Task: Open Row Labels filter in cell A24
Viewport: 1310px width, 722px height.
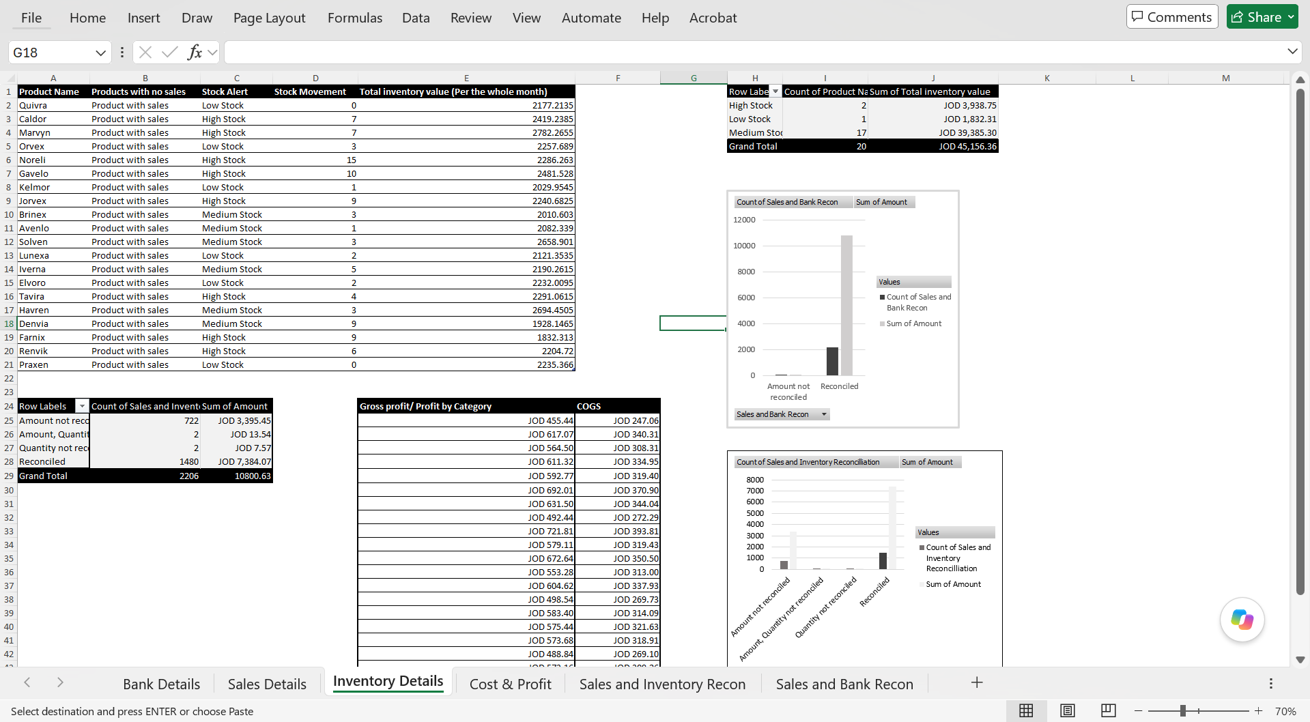Action: coord(82,406)
